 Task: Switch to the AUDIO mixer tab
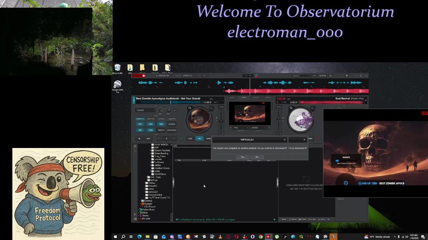(x=232, y=98)
